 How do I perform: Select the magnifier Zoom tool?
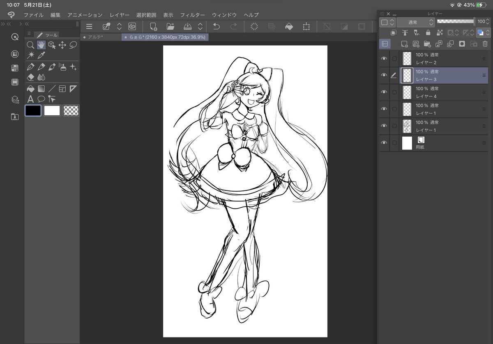pos(30,45)
